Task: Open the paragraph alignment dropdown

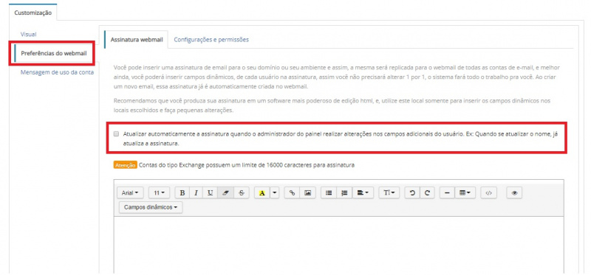Action: tap(363, 192)
